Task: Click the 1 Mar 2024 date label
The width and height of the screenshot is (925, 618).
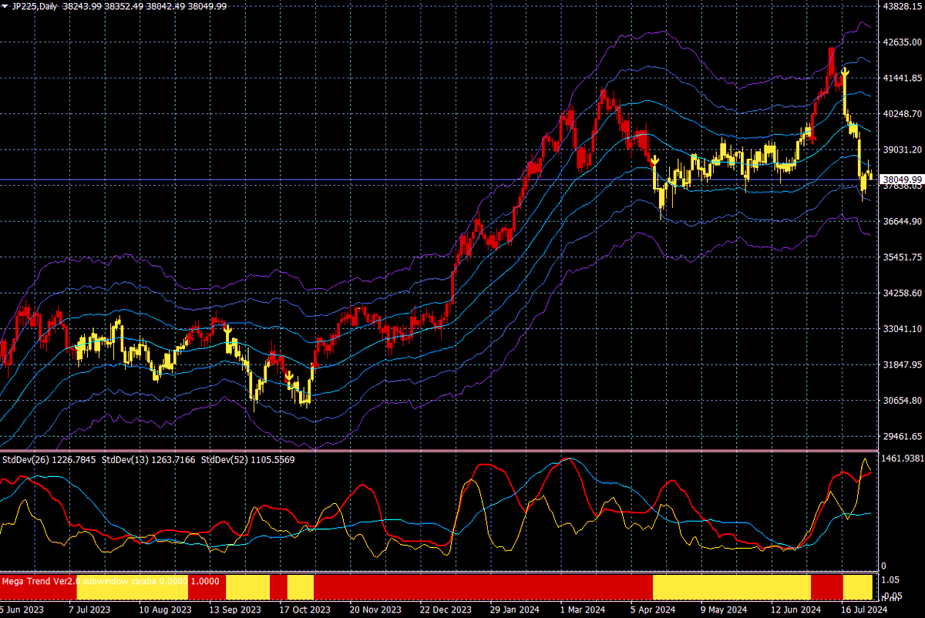Action: pos(584,610)
